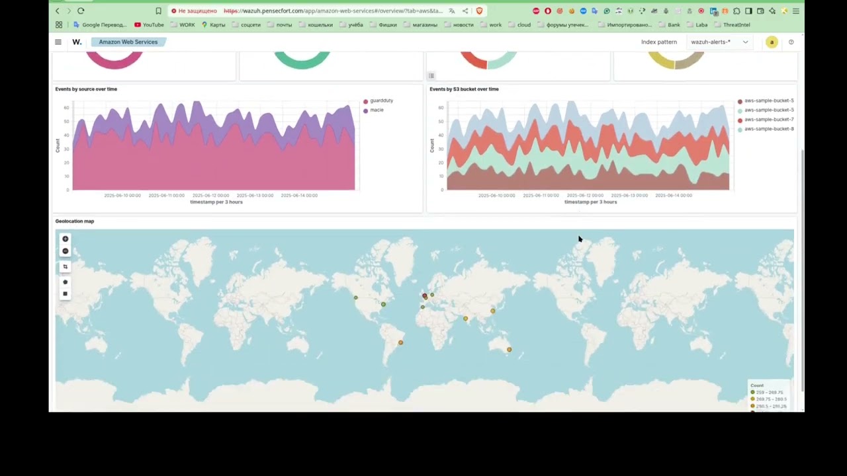Click the 'Index pattern' label
This screenshot has height=476, width=847.
[659, 42]
